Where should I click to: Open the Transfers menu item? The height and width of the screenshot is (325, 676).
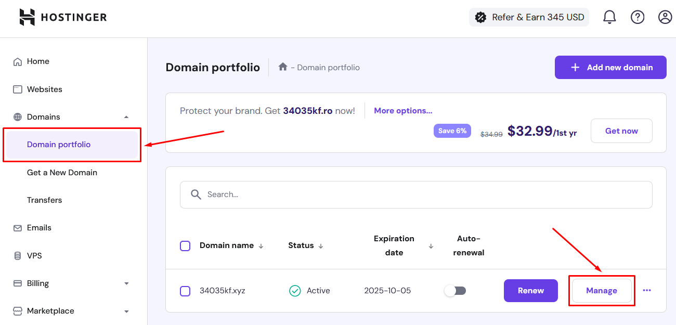pyautogui.click(x=44, y=200)
